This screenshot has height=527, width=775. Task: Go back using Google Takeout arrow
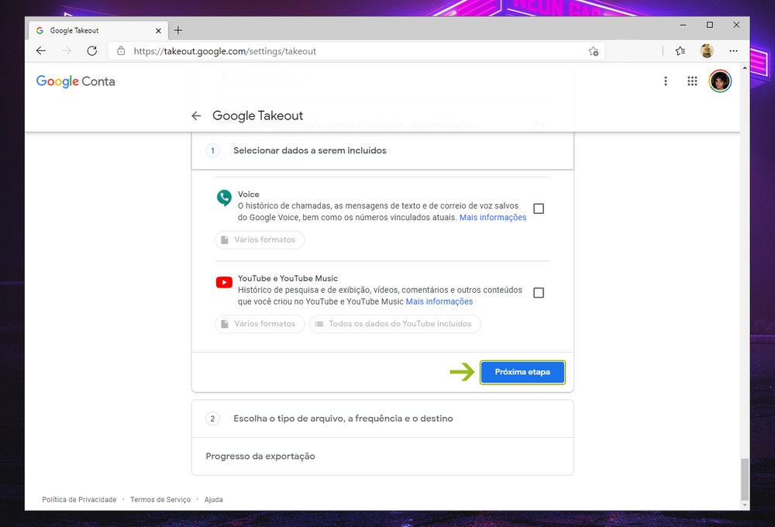tap(196, 115)
